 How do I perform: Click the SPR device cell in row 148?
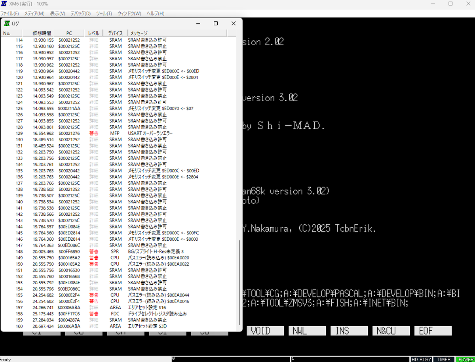pos(115,251)
